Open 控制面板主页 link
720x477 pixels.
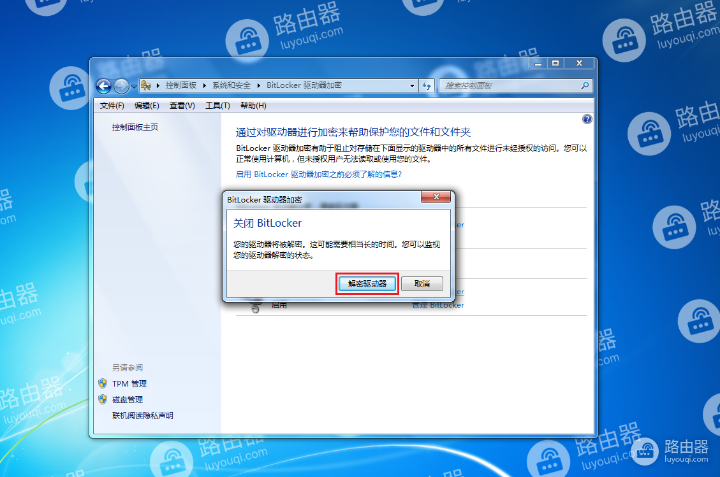pos(135,127)
